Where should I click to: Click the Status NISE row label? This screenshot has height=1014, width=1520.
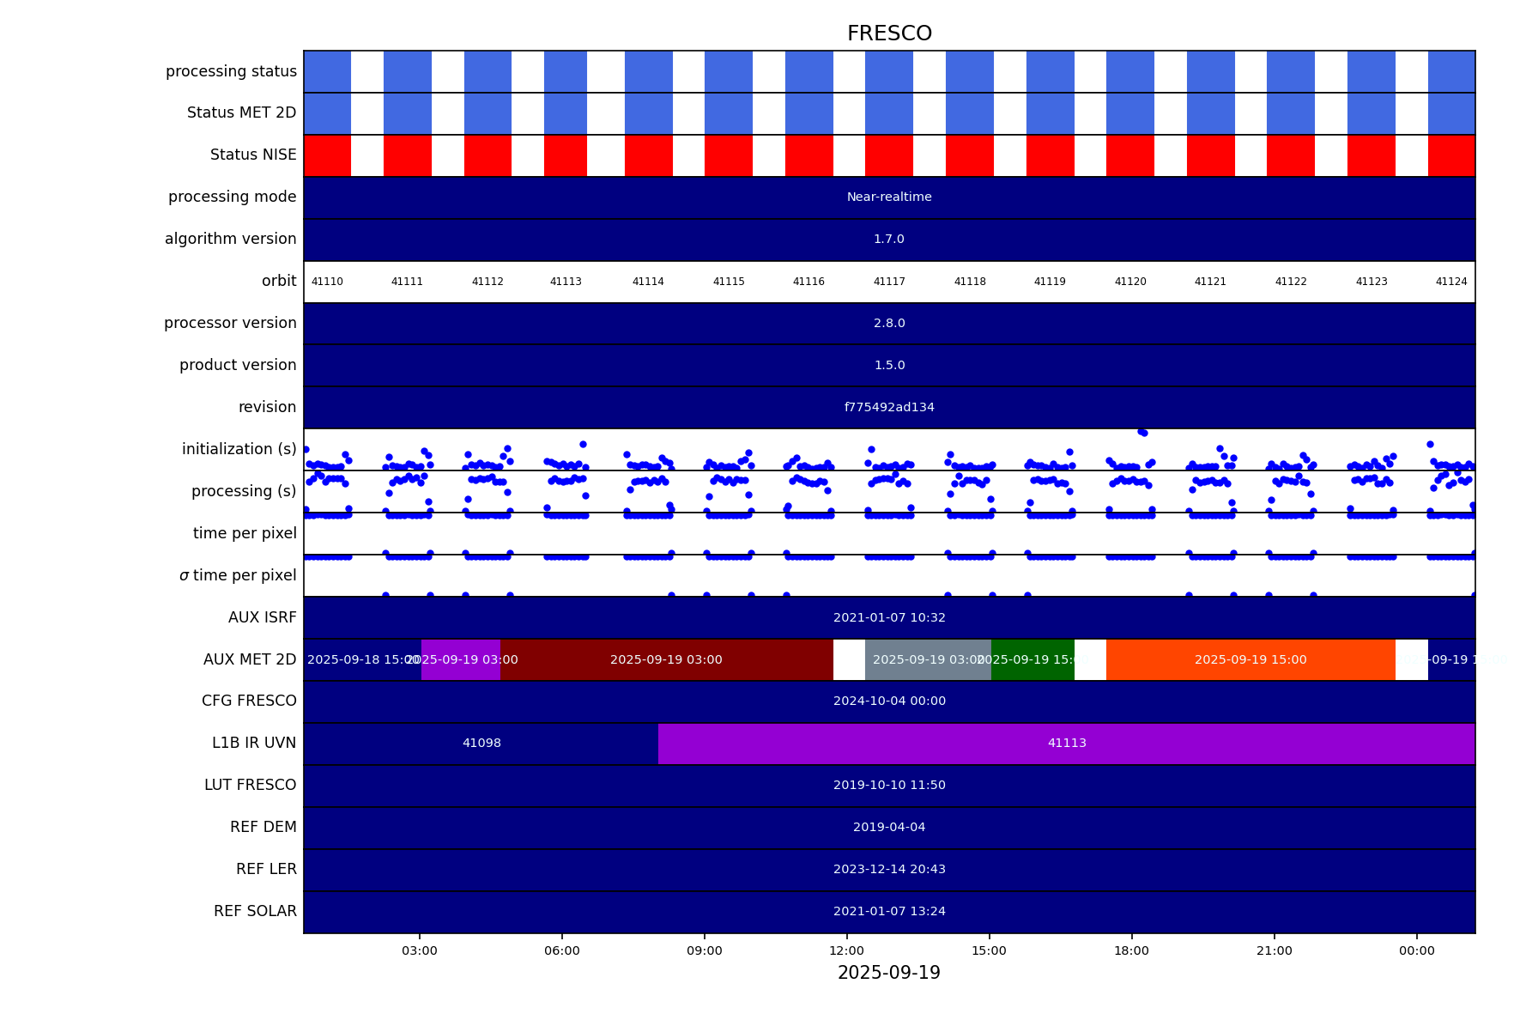253,155
